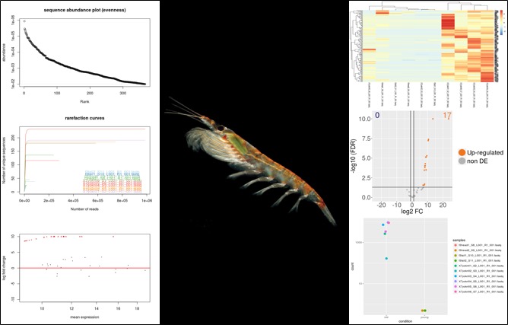Click the row dendrogram left of heatmap

(x=357, y=46)
